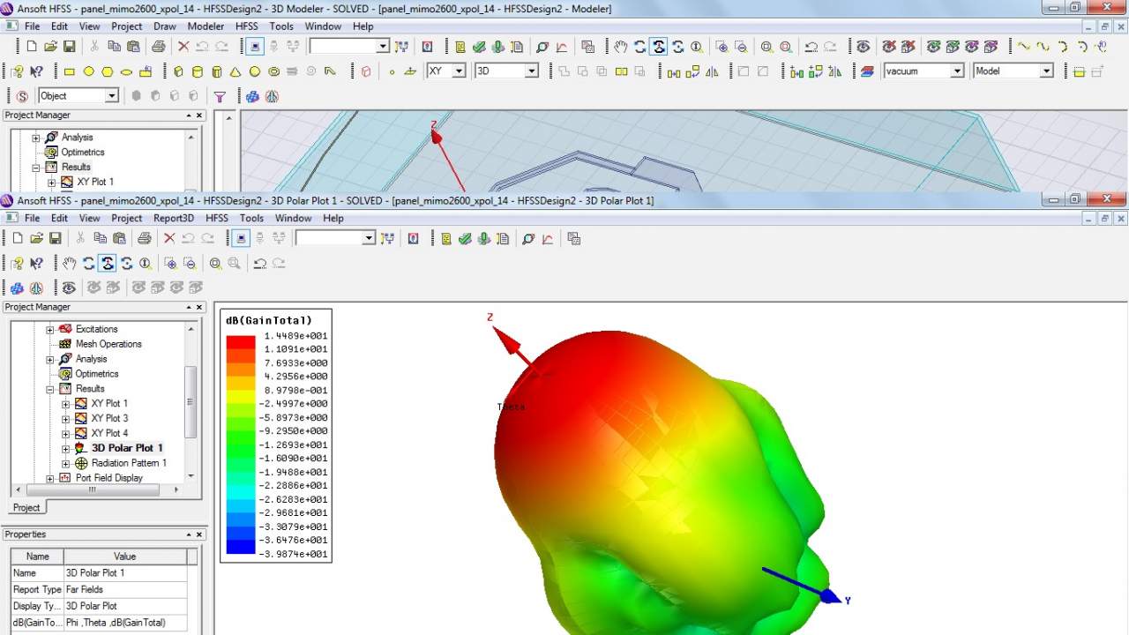
Task: Click yellow swatch in gain color legend
Action: 241,397
